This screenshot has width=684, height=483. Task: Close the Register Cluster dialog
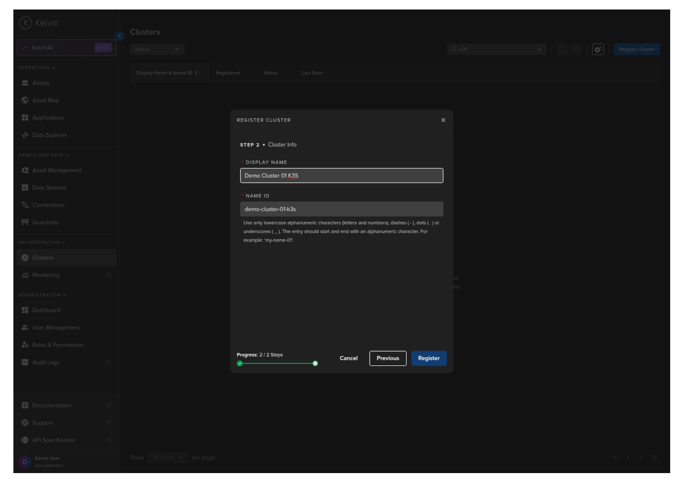click(443, 120)
